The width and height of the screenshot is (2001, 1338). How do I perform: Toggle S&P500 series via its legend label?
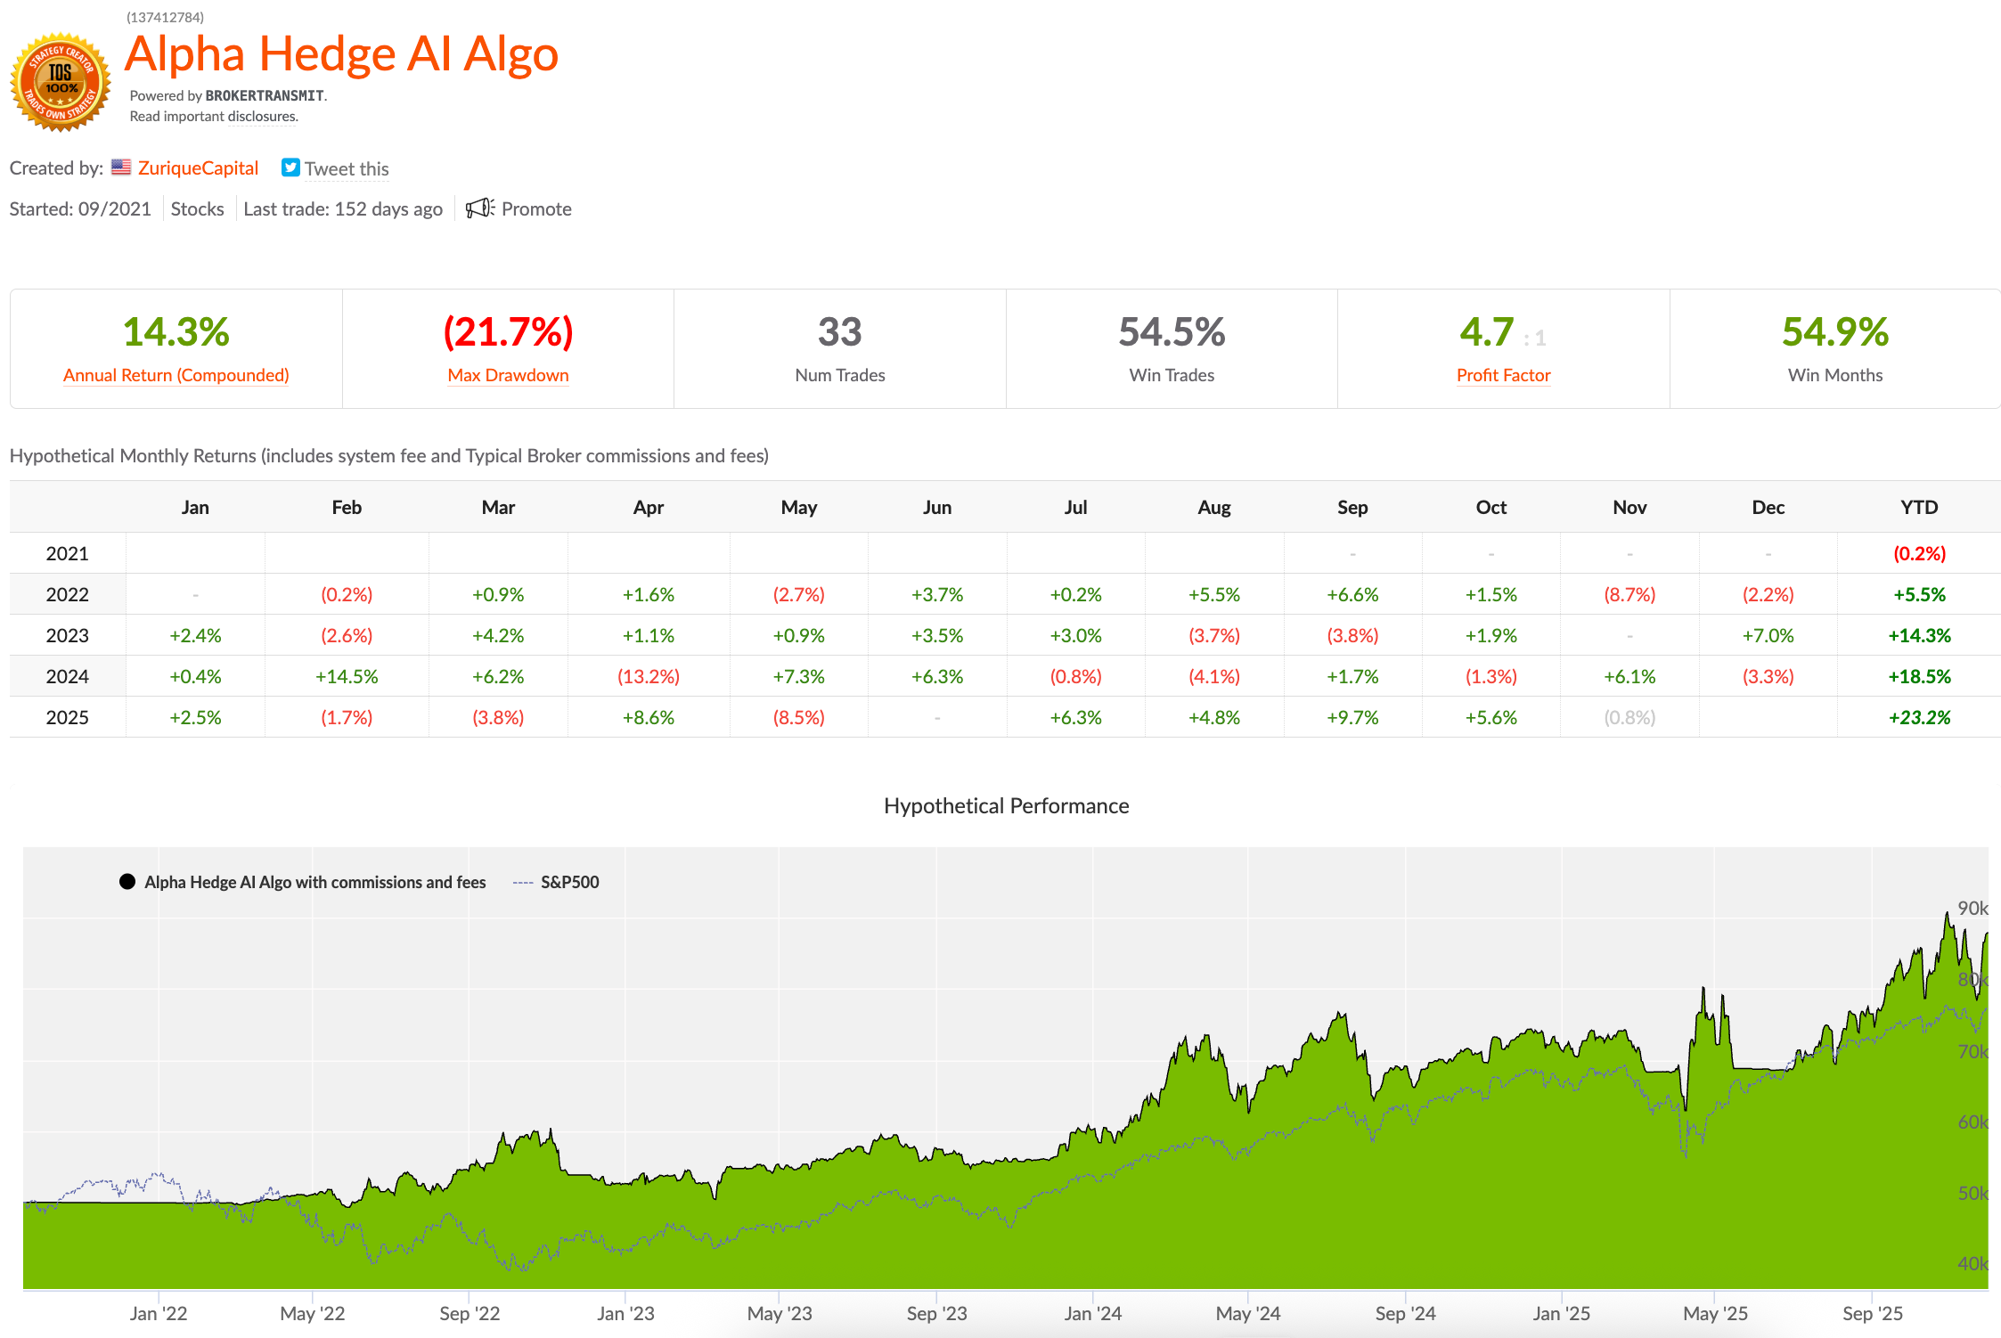pos(569,882)
